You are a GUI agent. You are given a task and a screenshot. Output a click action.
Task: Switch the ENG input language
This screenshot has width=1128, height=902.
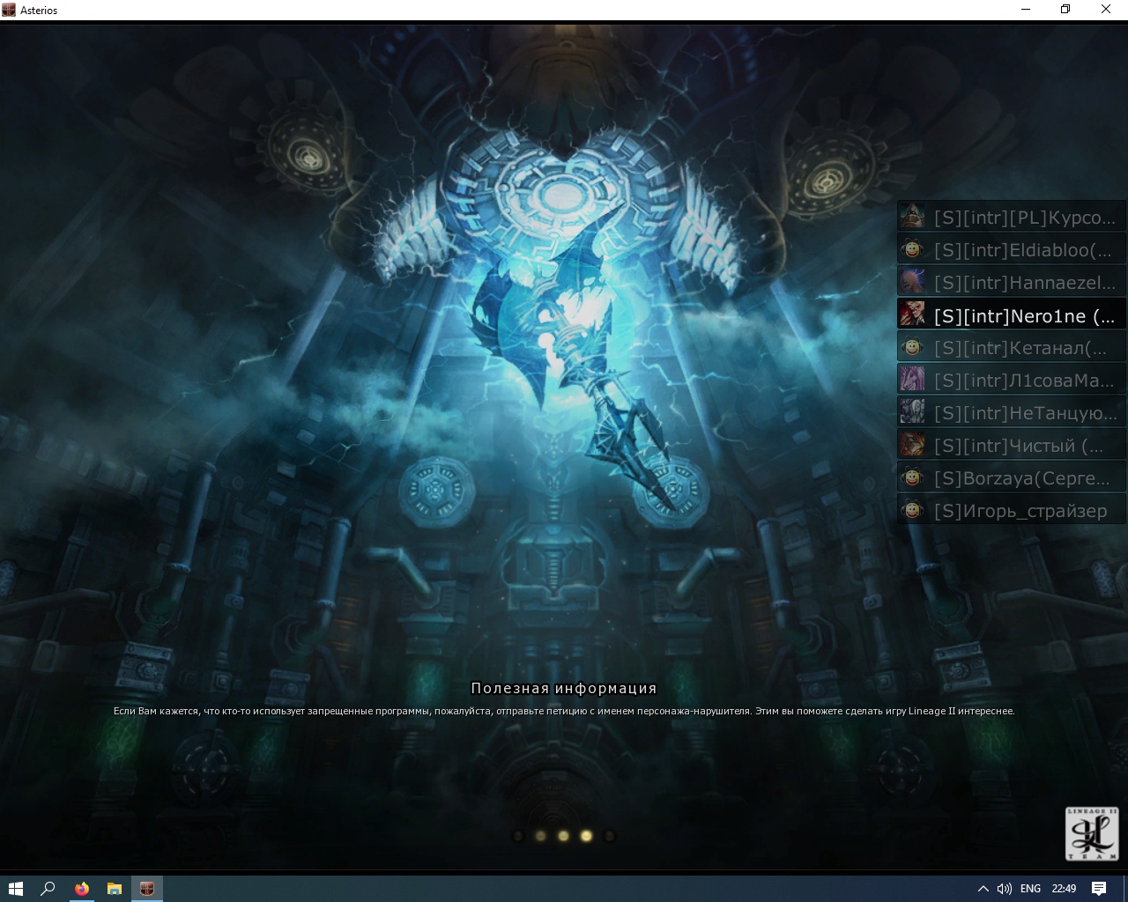[1030, 889]
